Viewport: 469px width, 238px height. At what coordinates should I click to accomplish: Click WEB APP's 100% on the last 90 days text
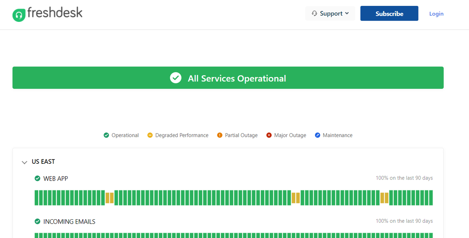point(404,178)
